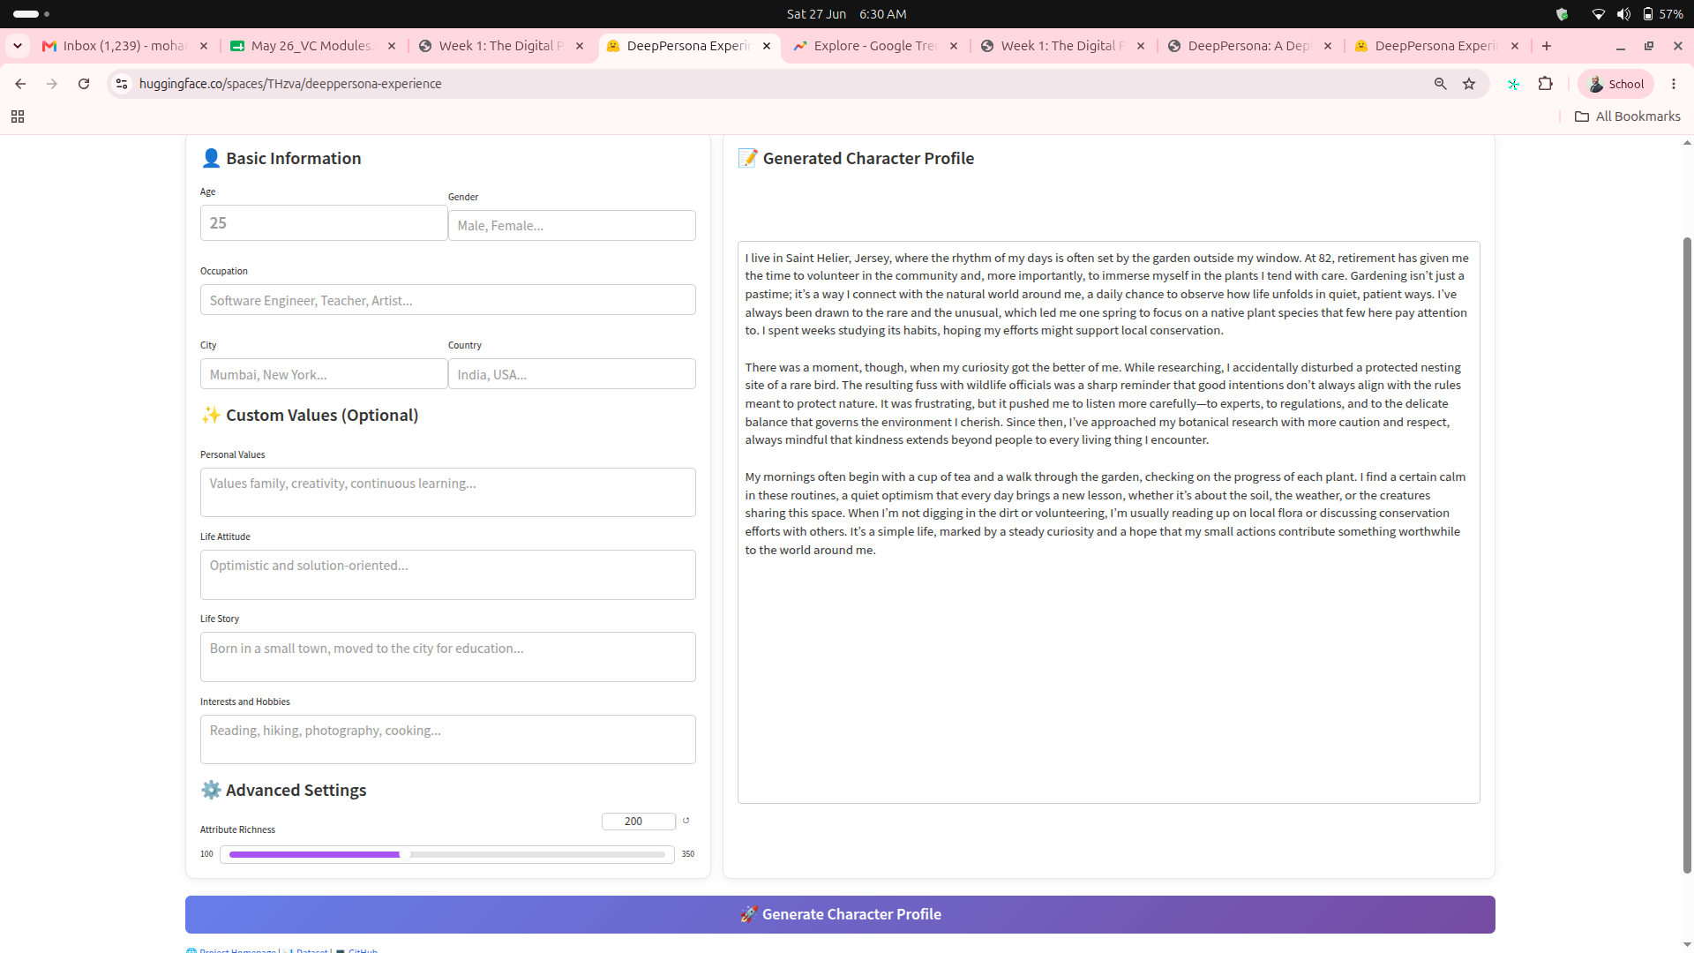Click the date and time in top bar
The height and width of the screenshot is (953, 1694).
(846, 14)
